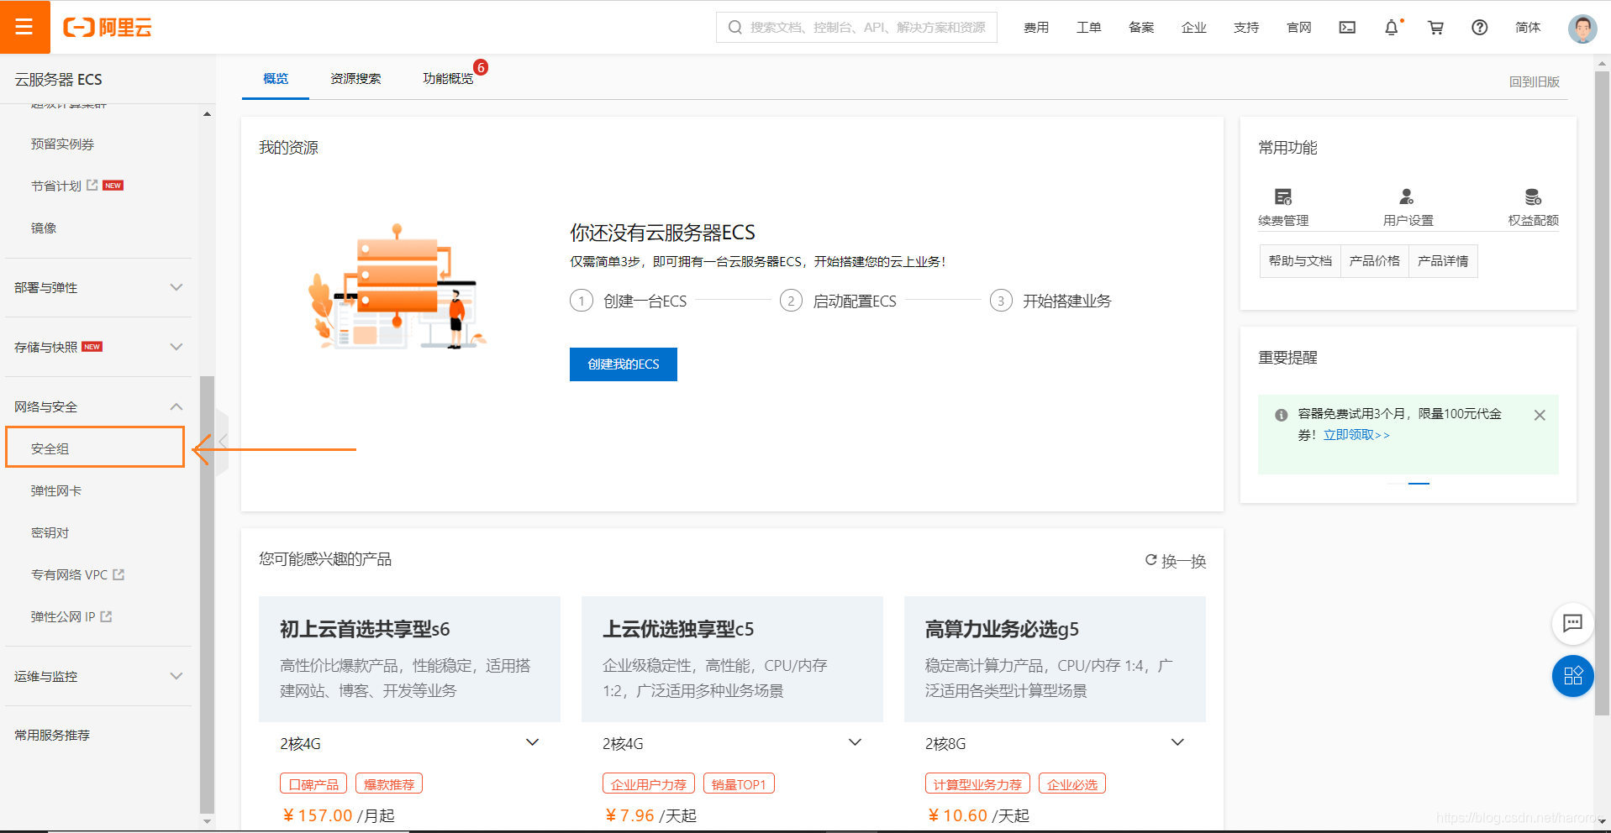Click the sidebar vertical scrollbar thumb
Screen dimensions: 1611x833
(x=207, y=595)
